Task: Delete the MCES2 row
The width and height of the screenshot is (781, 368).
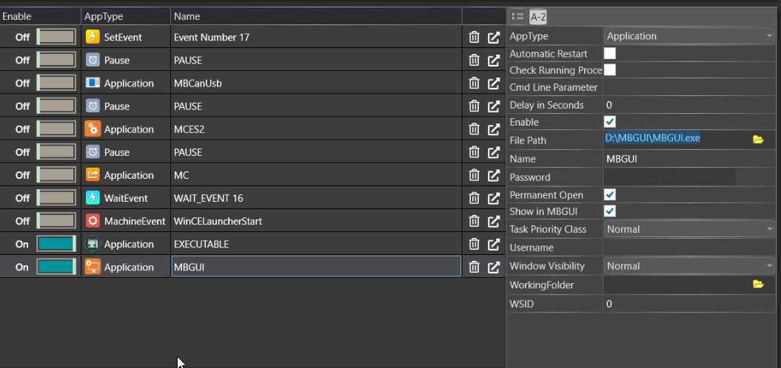Action: point(475,129)
